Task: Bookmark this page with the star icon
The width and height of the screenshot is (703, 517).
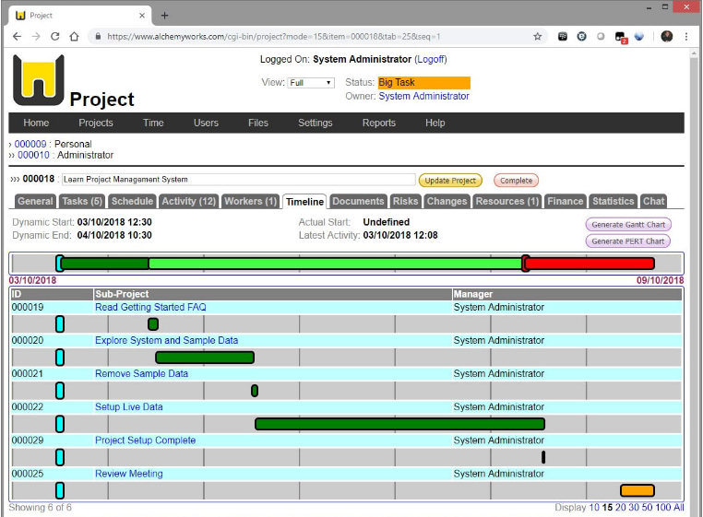Action: pyautogui.click(x=538, y=37)
